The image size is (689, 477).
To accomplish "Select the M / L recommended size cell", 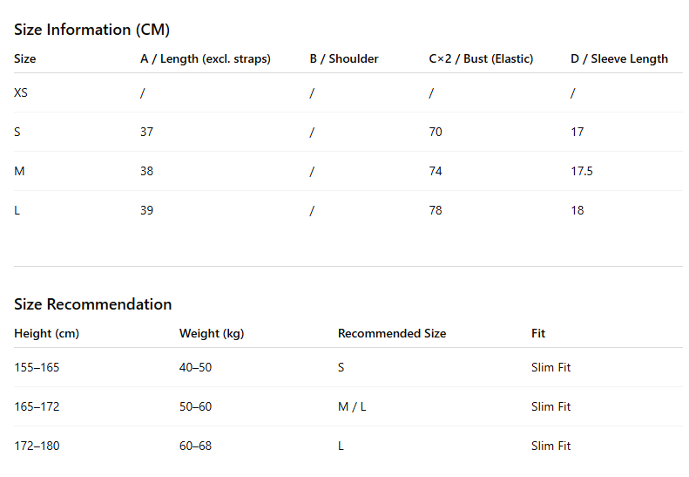I will pos(352,406).
